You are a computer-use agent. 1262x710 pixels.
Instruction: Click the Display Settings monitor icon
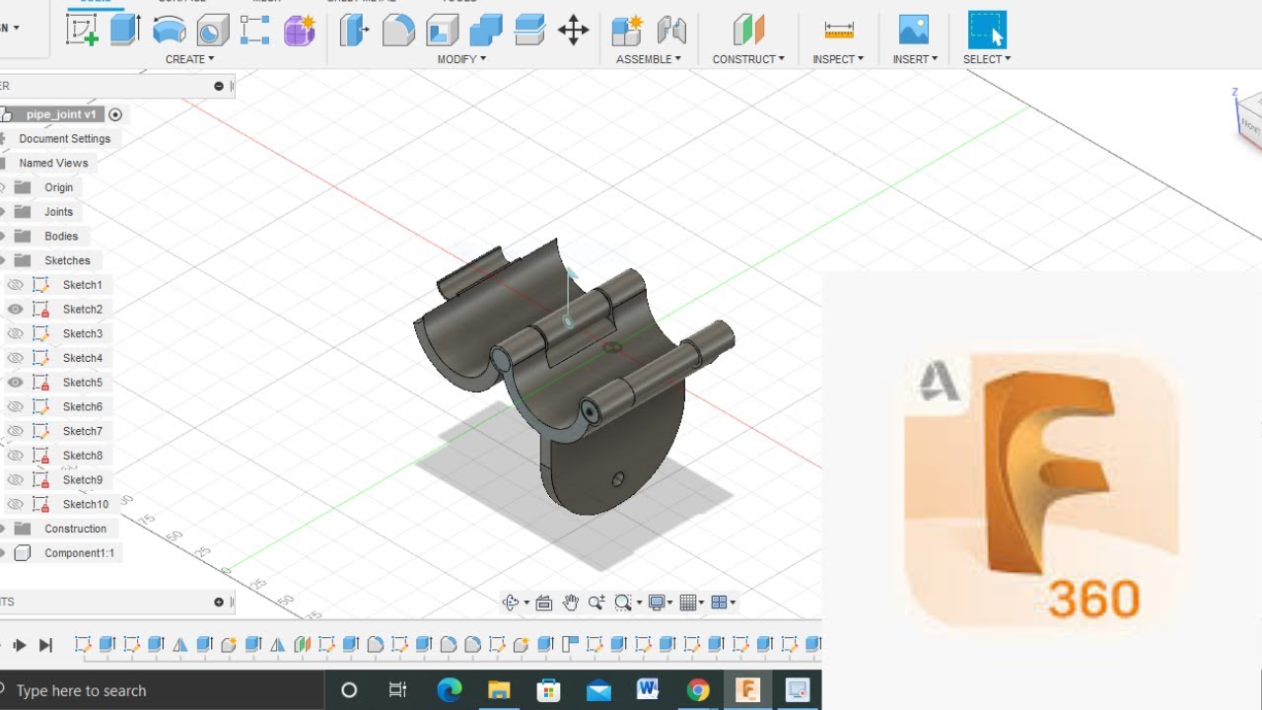[x=657, y=603]
